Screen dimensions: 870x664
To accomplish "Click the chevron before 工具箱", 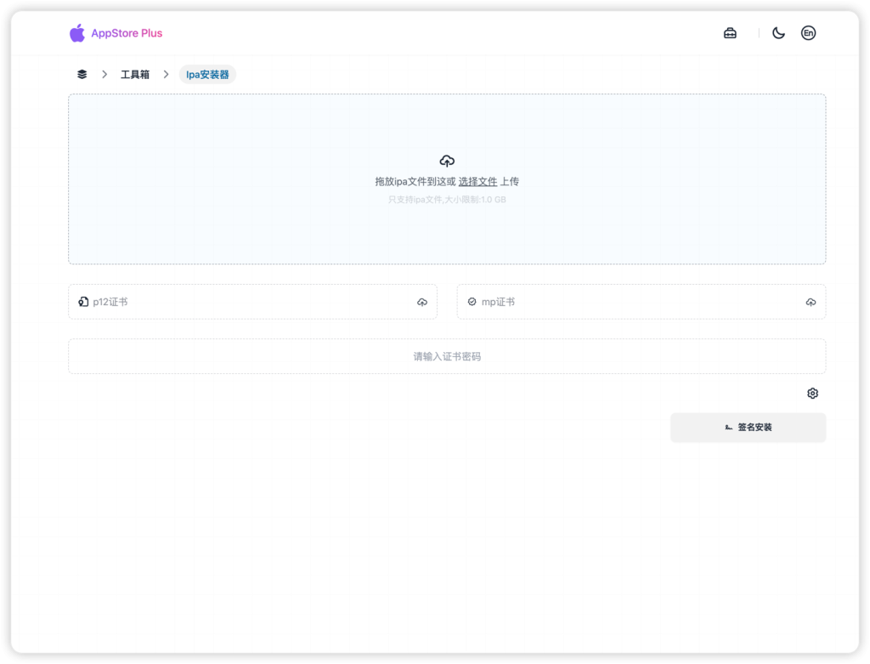I will (105, 75).
